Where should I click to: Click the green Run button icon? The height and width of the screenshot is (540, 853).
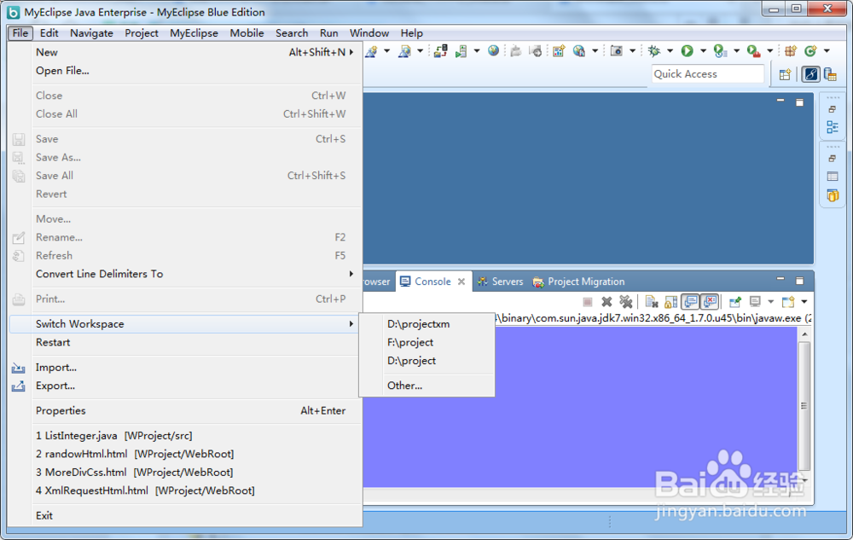pyautogui.click(x=687, y=51)
